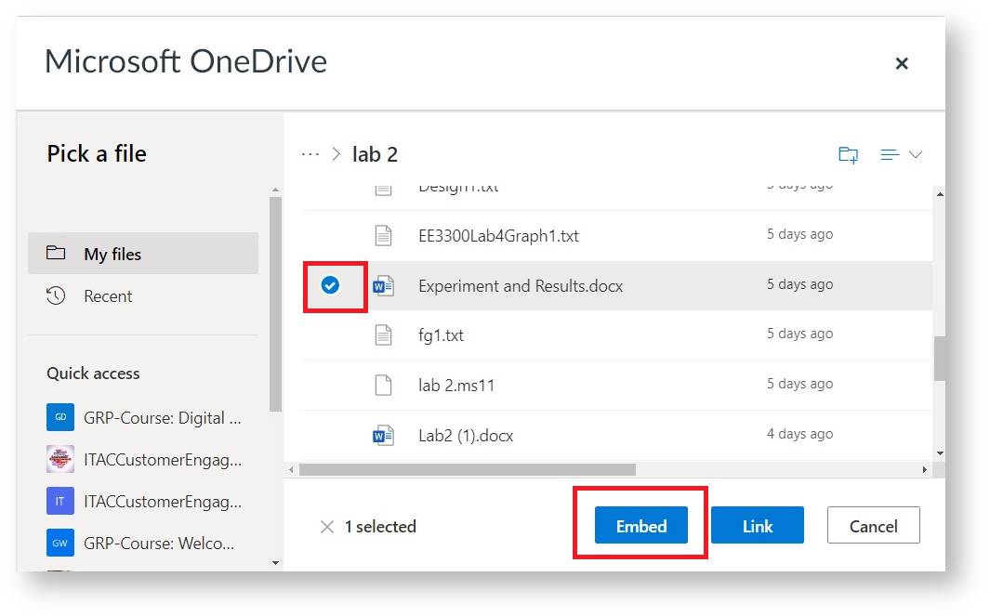Click the sidebar scroll down arrow
This screenshot has height=616, width=990.
pyautogui.click(x=275, y=563)
